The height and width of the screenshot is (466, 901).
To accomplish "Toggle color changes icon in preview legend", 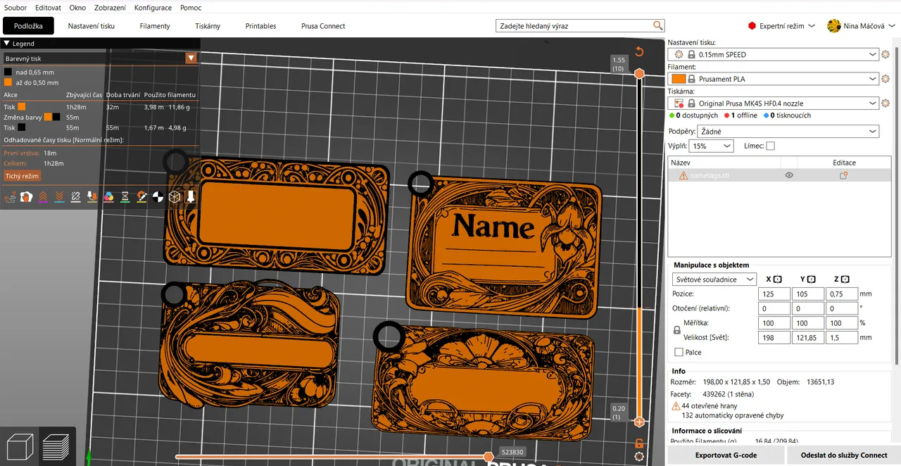I will (x=108, y=197).
